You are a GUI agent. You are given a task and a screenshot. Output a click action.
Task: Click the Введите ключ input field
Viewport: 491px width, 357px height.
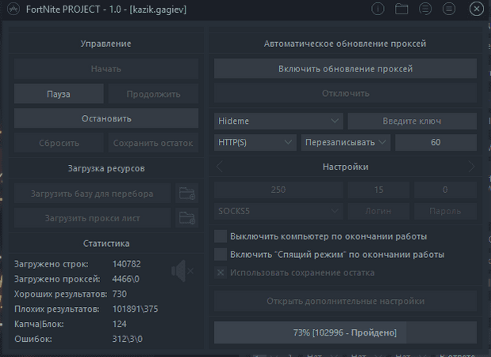coord(412,121)
